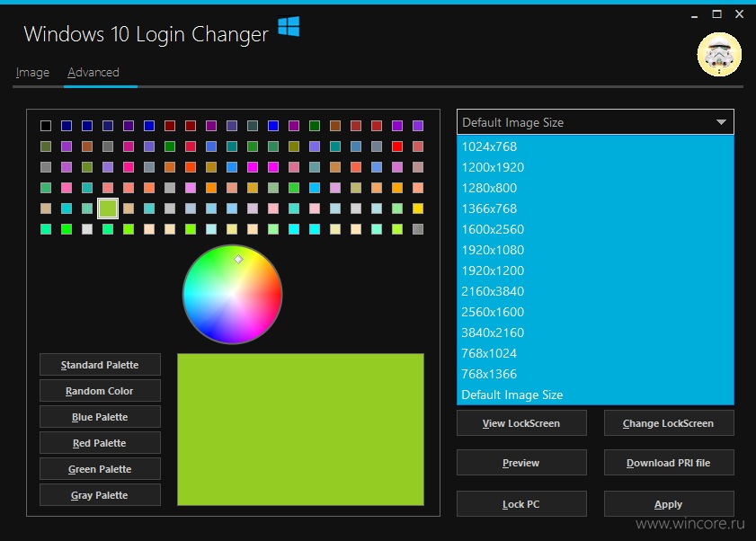Switch to the Image tab
Screen dimensions: 756x541
click(x=32, y=72)
